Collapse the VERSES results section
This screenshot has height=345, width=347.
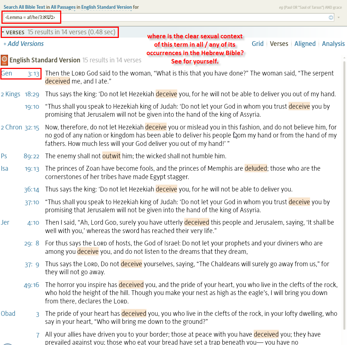(3, 32)
